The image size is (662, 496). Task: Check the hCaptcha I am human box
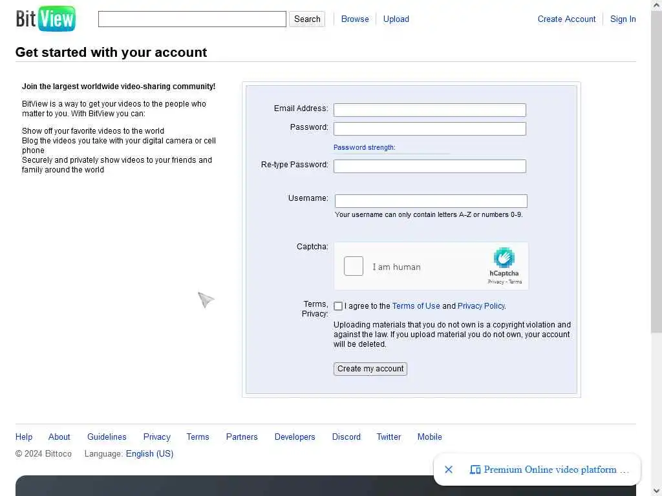pyautogui.click(x=354, y=266)
